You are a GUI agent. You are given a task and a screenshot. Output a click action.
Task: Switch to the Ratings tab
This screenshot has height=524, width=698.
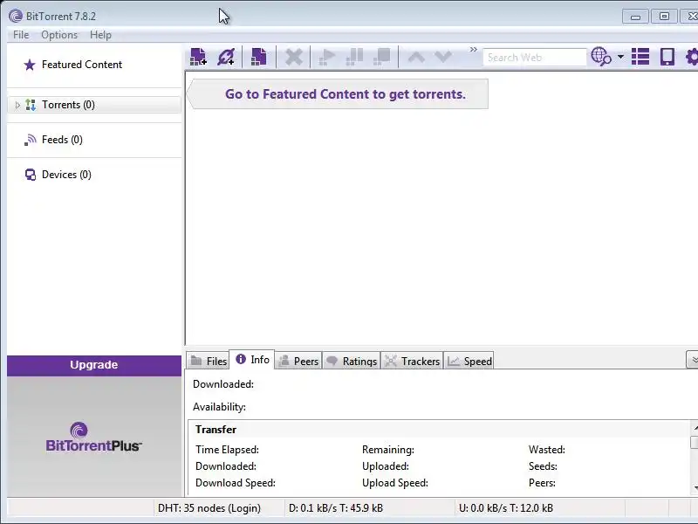pyautogui.click(x=352, y=361)
